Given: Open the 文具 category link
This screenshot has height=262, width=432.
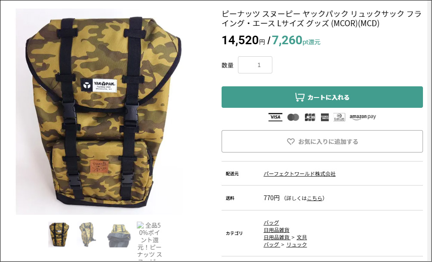Looking at the screenshot, I should pos(302,237).
